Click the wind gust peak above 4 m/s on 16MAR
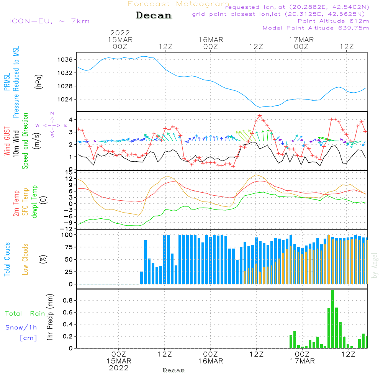The image size is (383, 383). click(260, 116)
